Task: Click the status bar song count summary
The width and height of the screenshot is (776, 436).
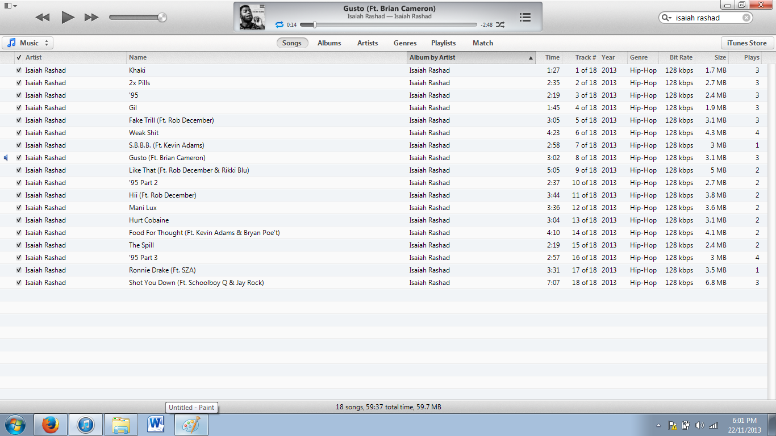Action: (x=389, y=407)
